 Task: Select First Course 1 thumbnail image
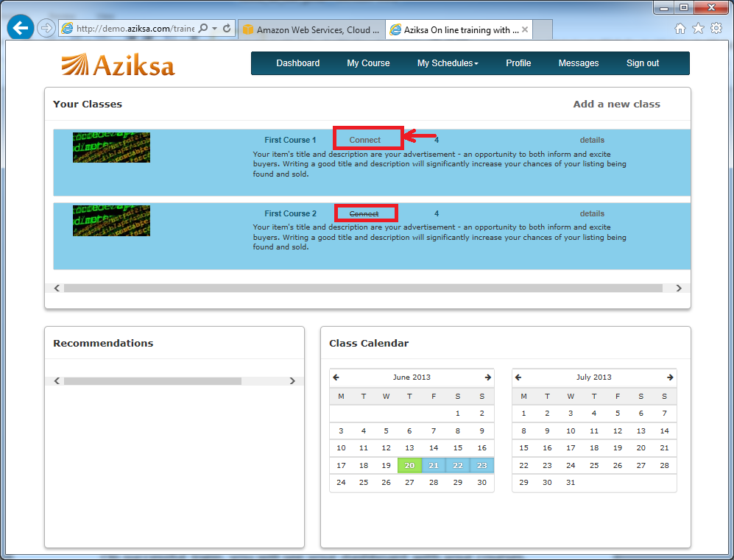pyautogui.click(x=111, y=147)
